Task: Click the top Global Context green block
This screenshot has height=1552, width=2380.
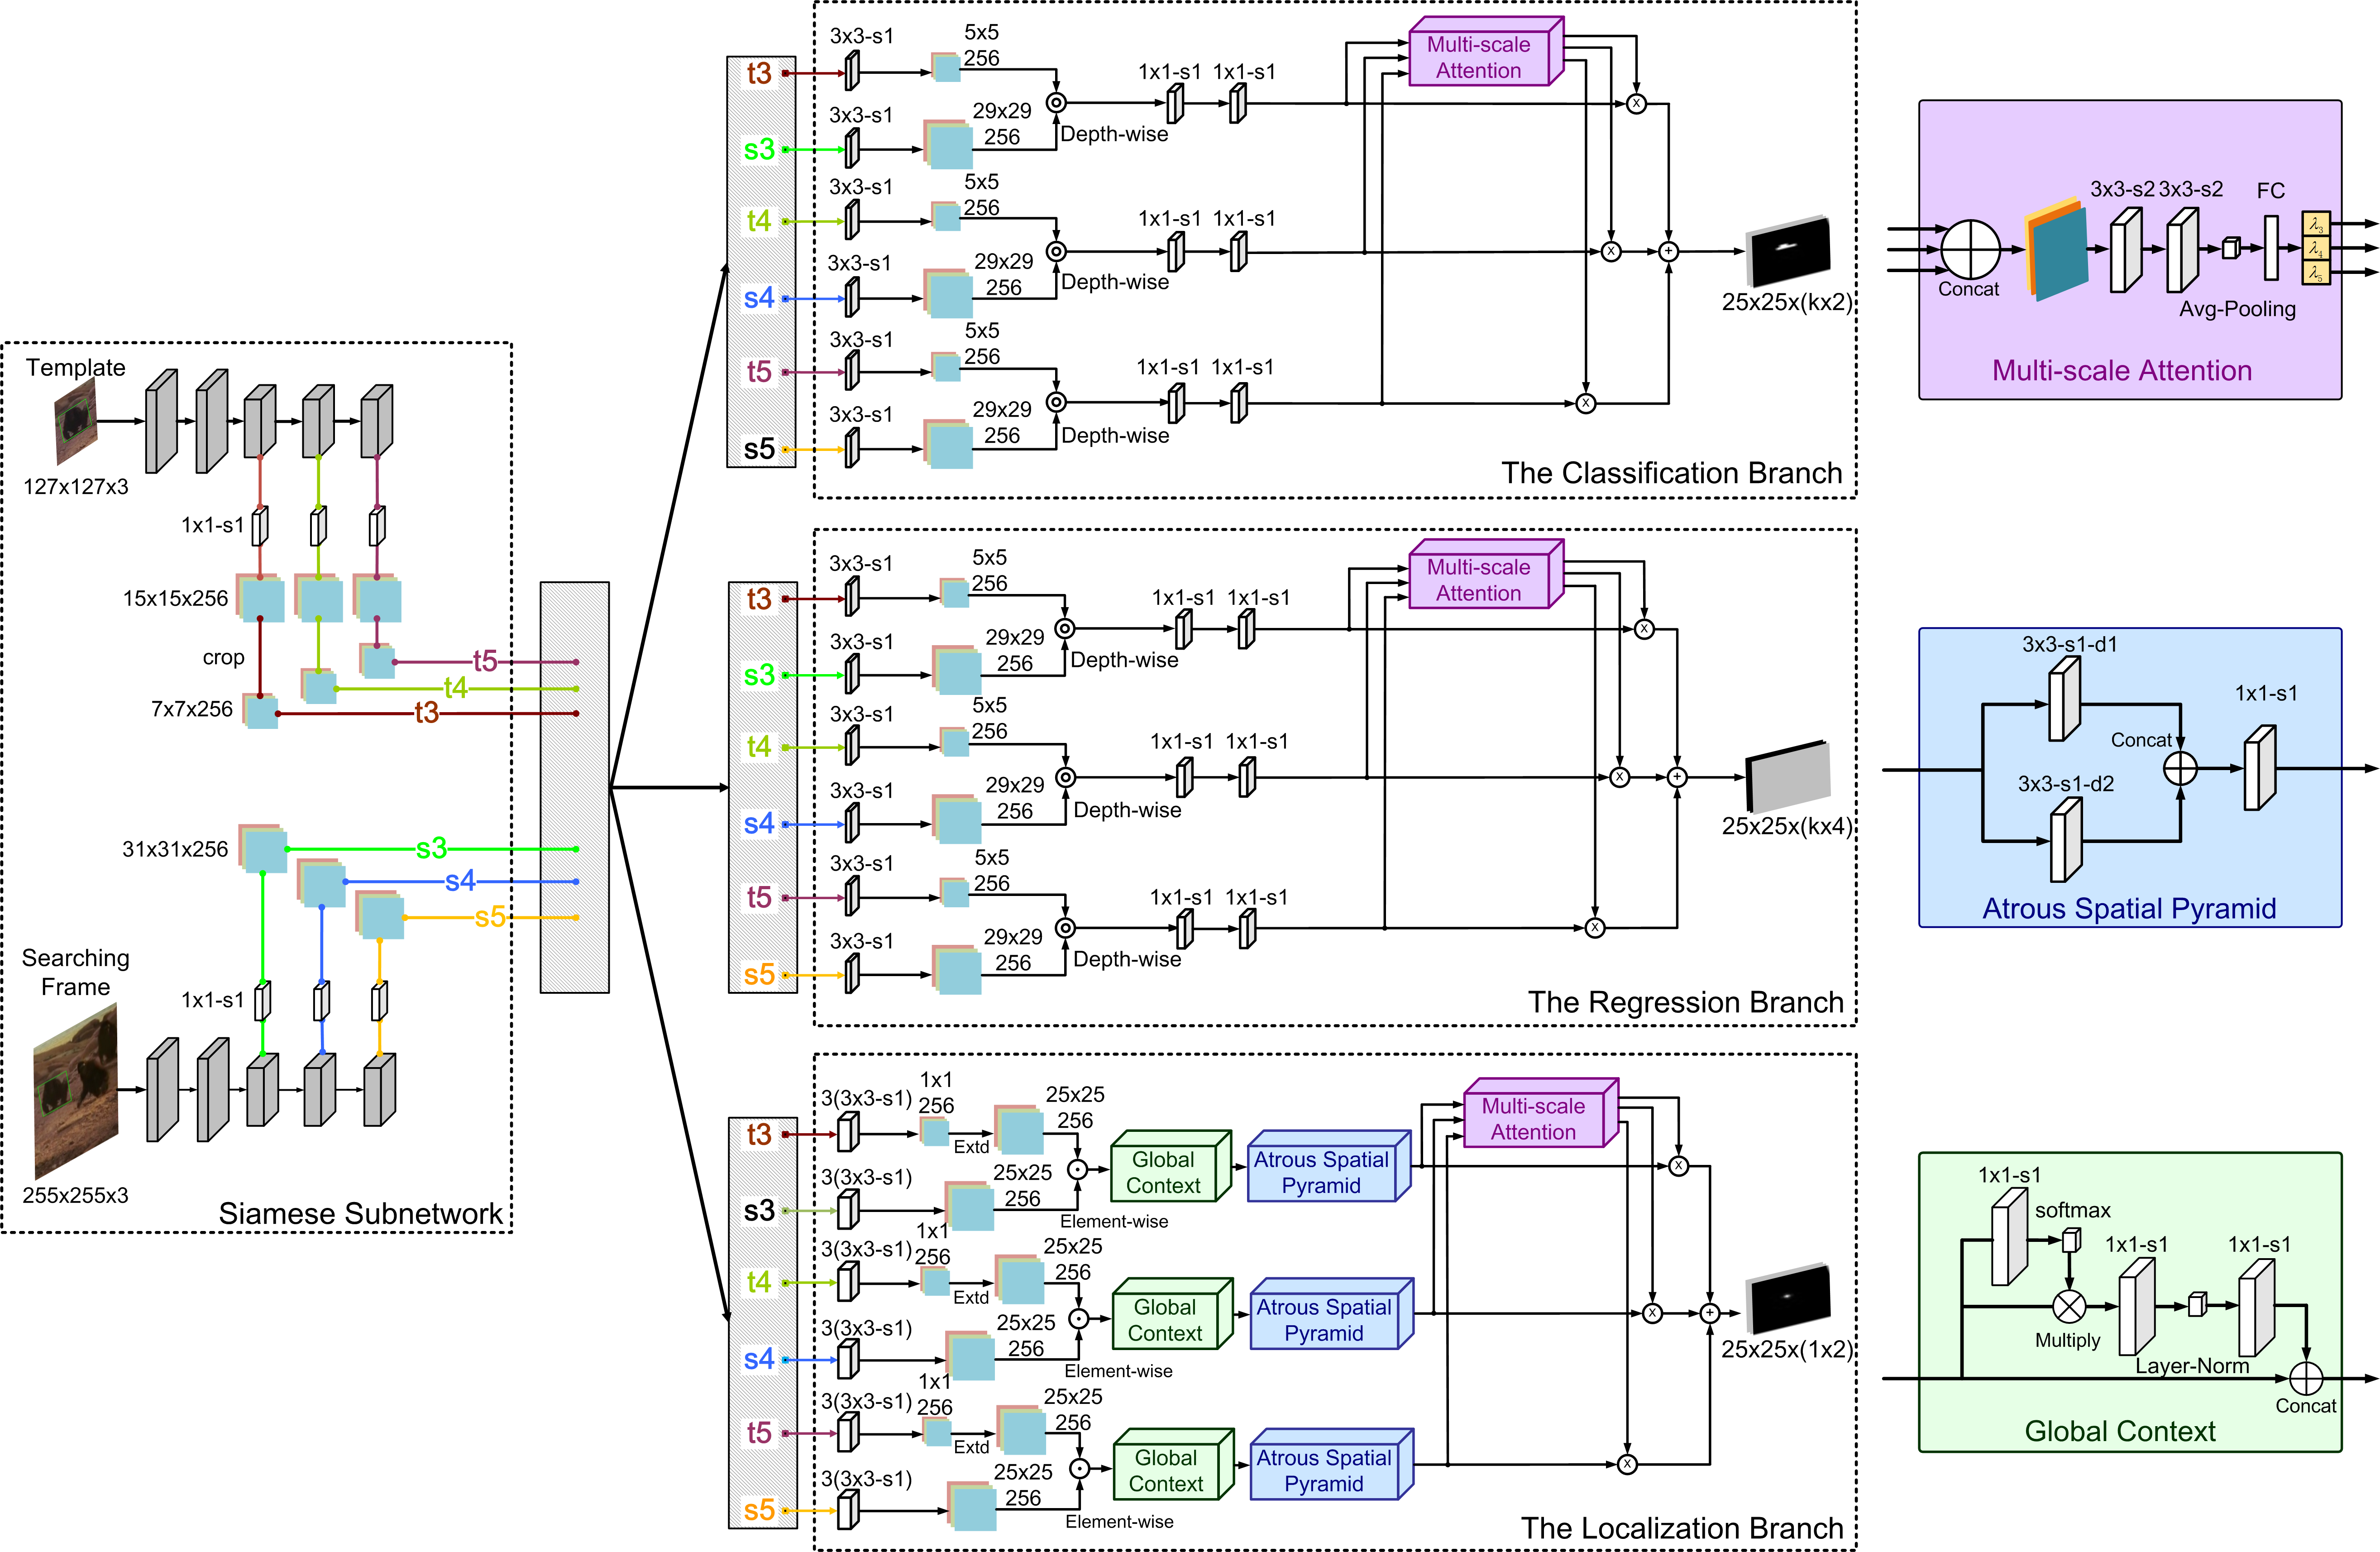Action: tap(1164, 1172)
